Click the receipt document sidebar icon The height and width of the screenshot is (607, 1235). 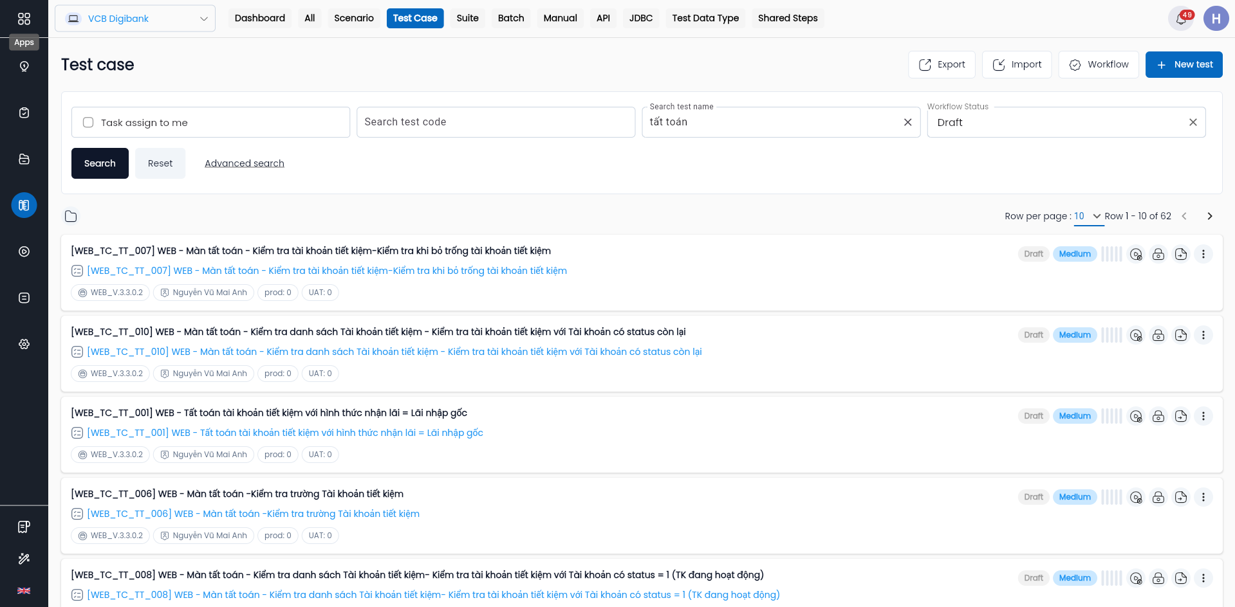[x=24, y=527]
